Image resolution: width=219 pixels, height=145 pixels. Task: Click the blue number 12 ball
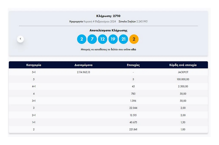[102, 39]
